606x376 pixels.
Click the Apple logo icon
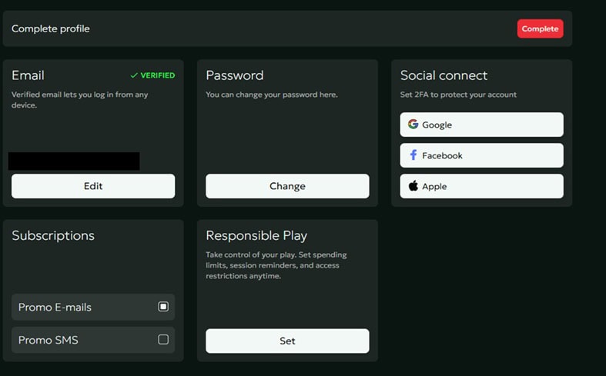413,186
